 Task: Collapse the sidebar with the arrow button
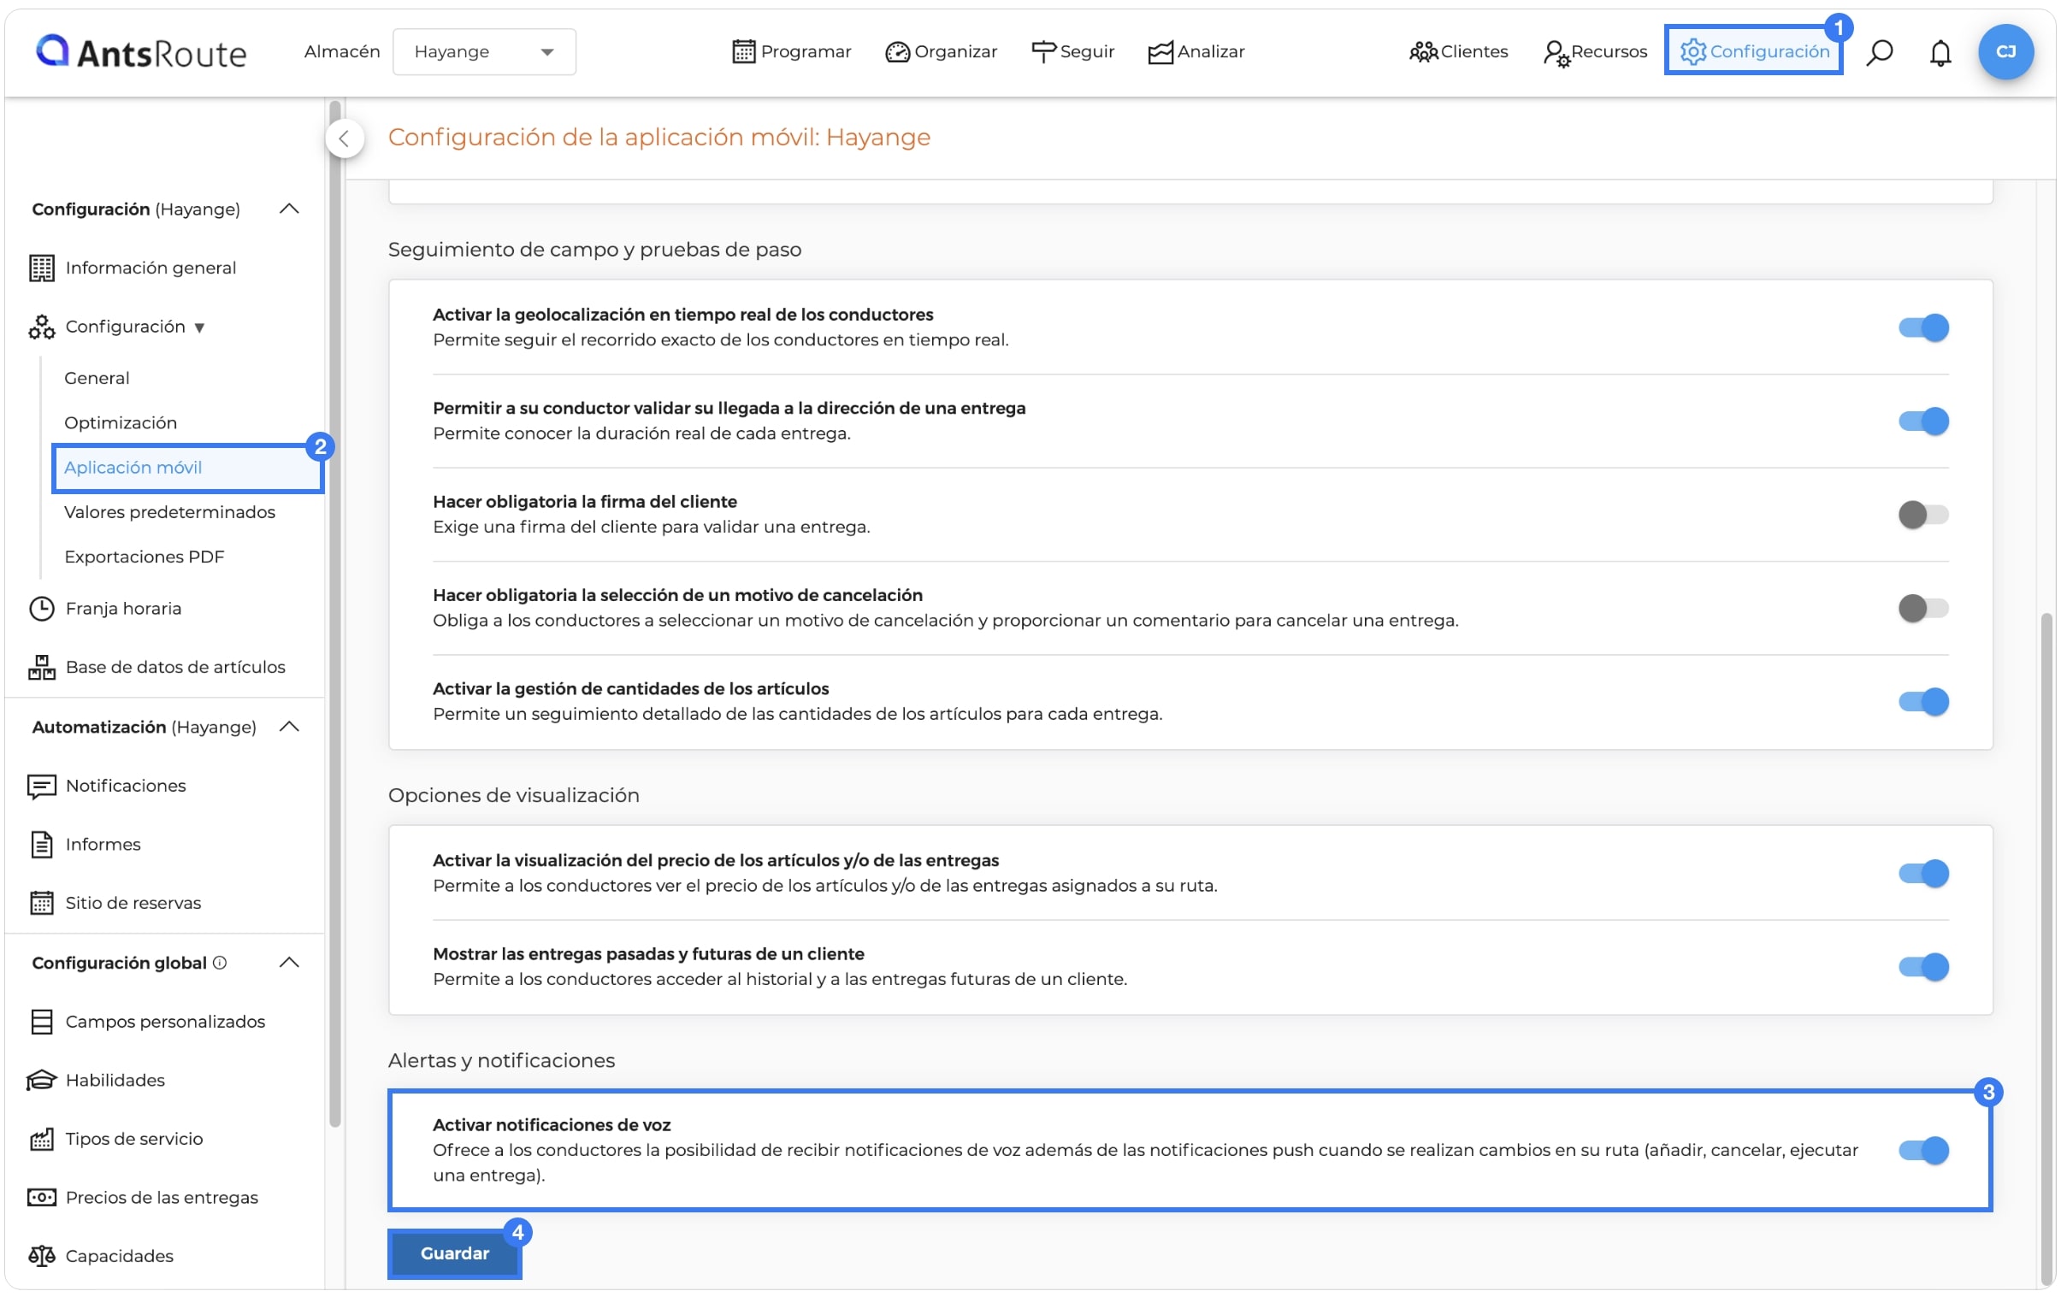click(344, 139)
